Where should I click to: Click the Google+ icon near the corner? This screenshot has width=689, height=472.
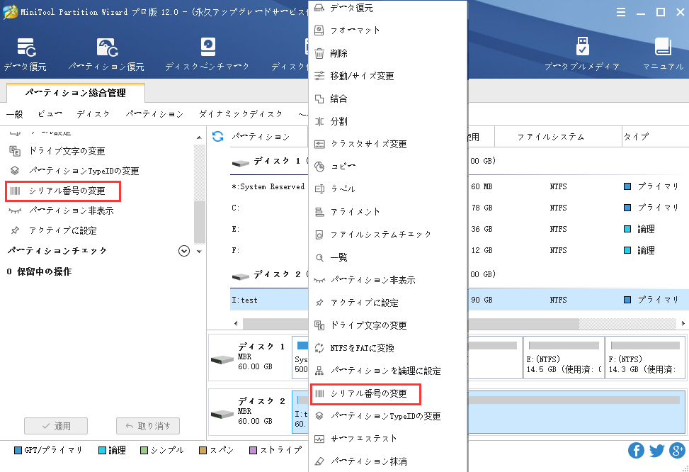click(x=677, y=450)
